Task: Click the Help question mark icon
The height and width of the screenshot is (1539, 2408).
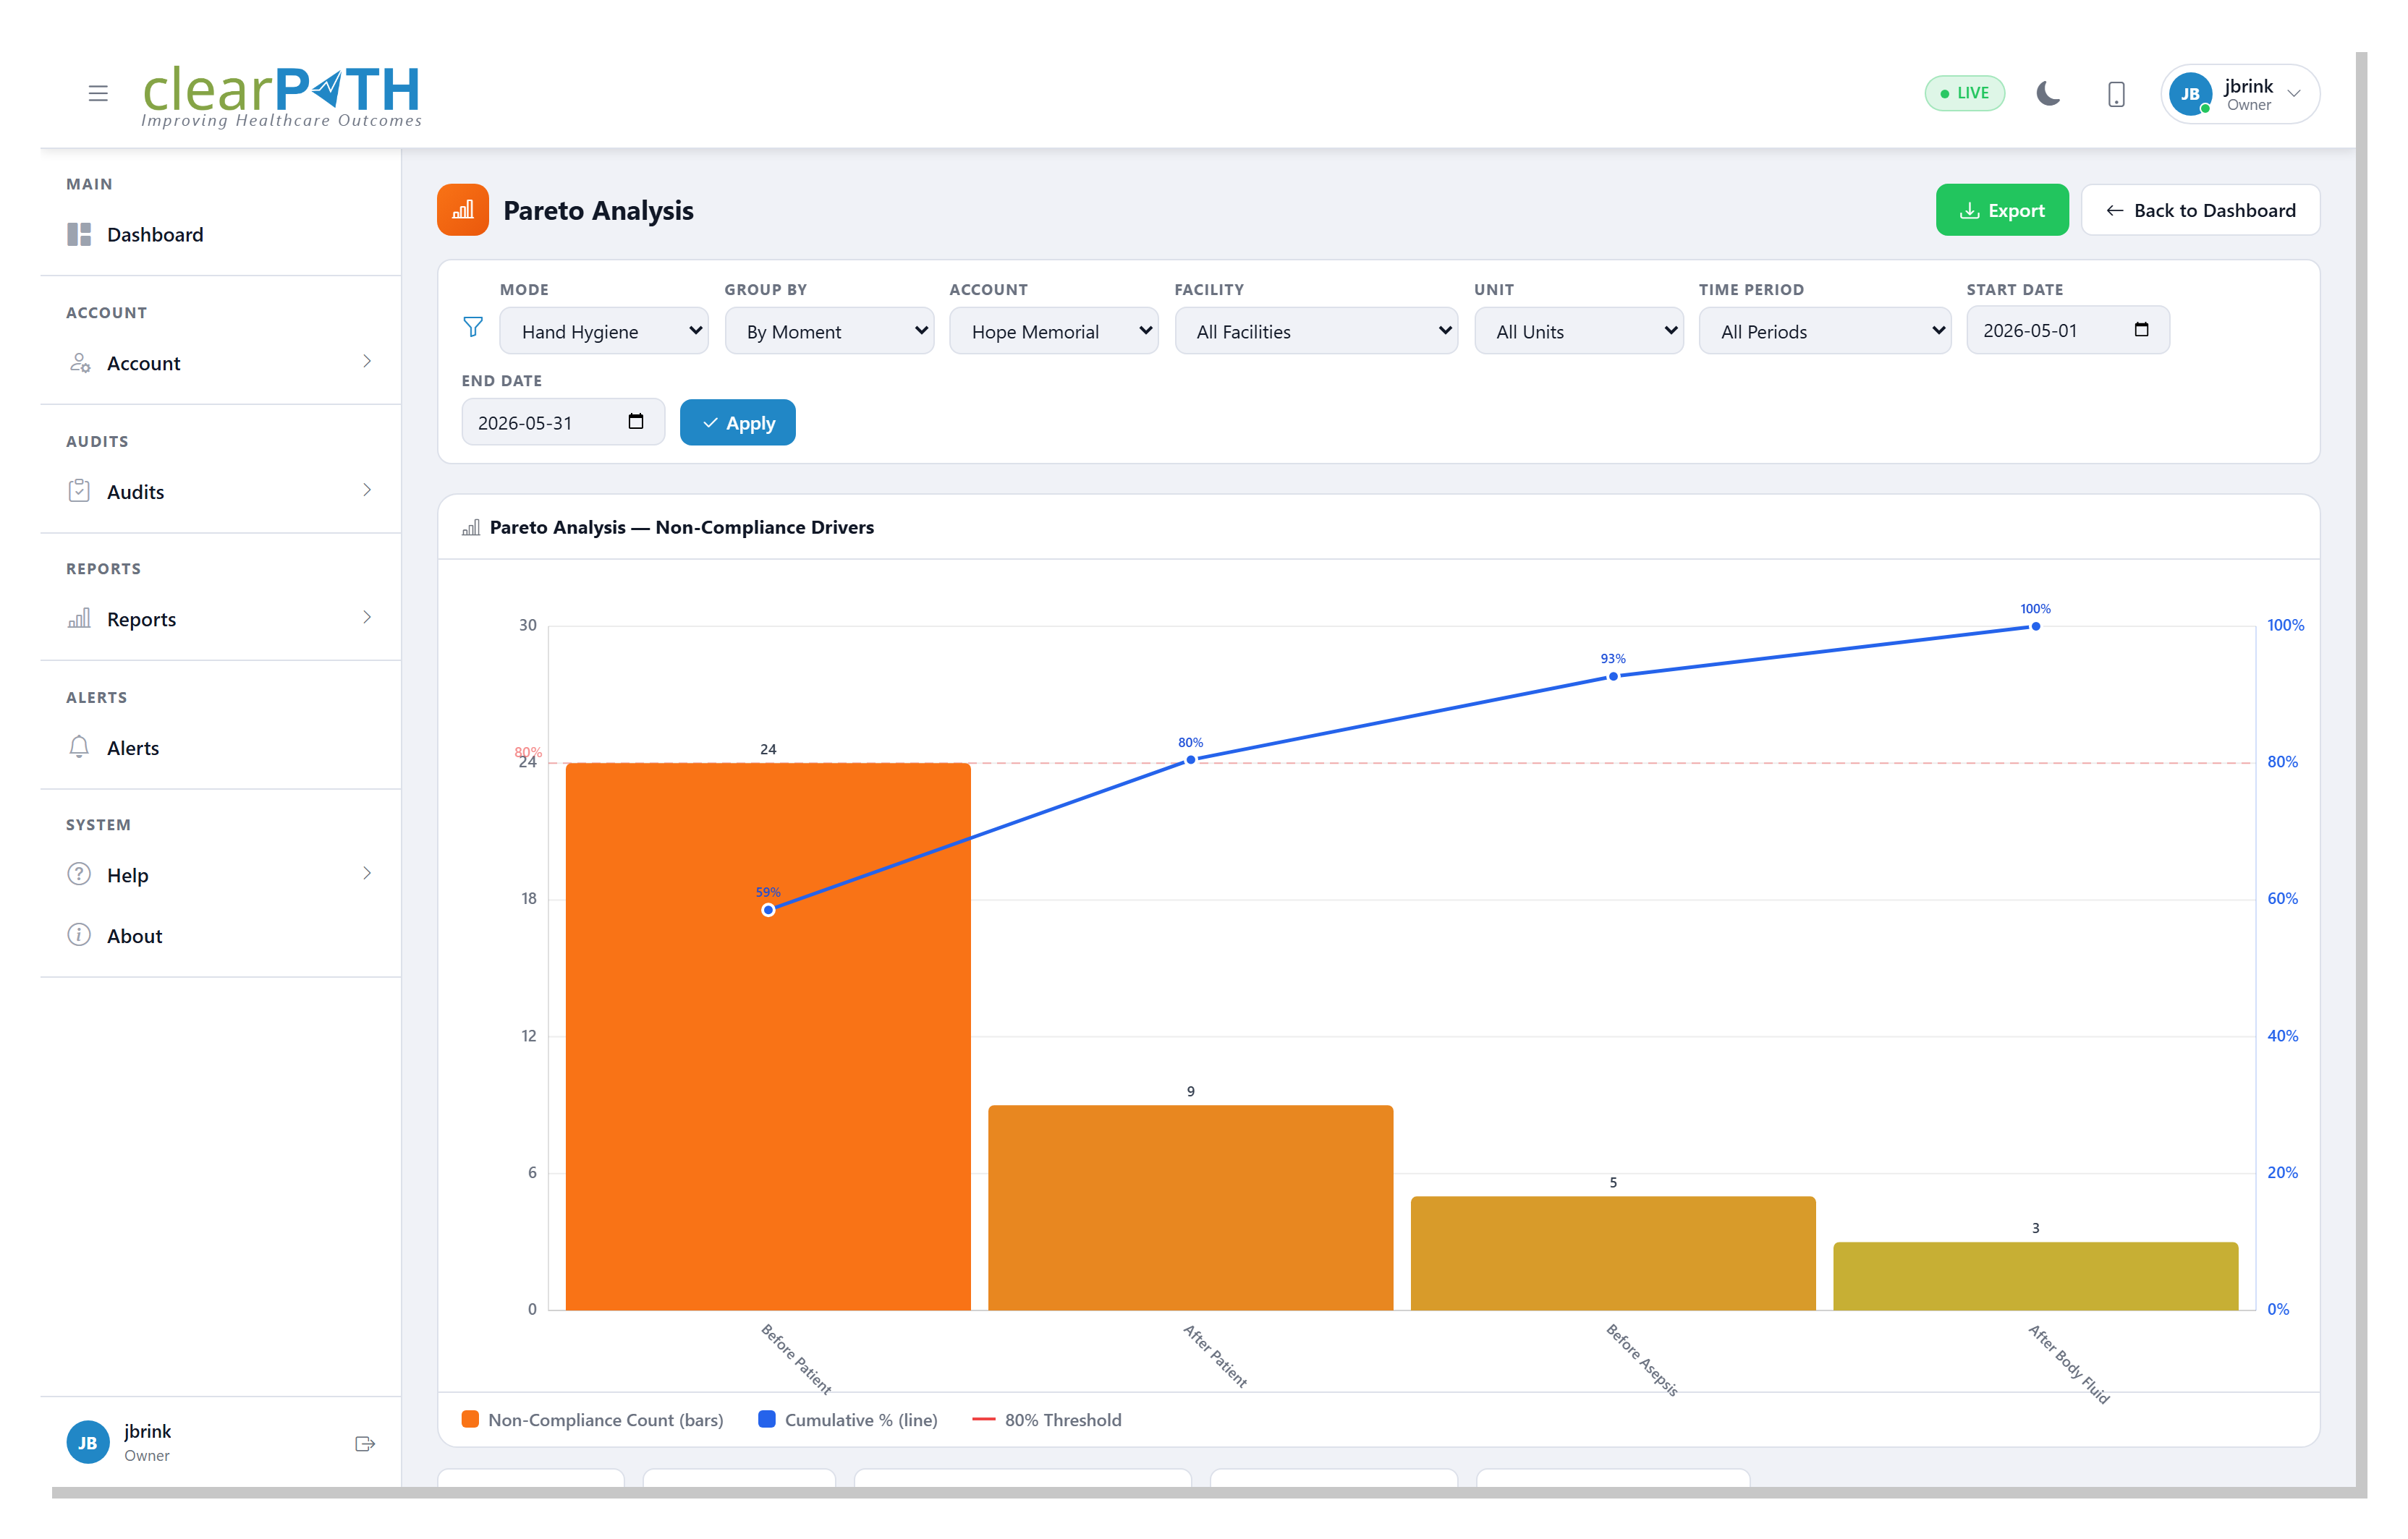Action: click(x=79, y=874)
